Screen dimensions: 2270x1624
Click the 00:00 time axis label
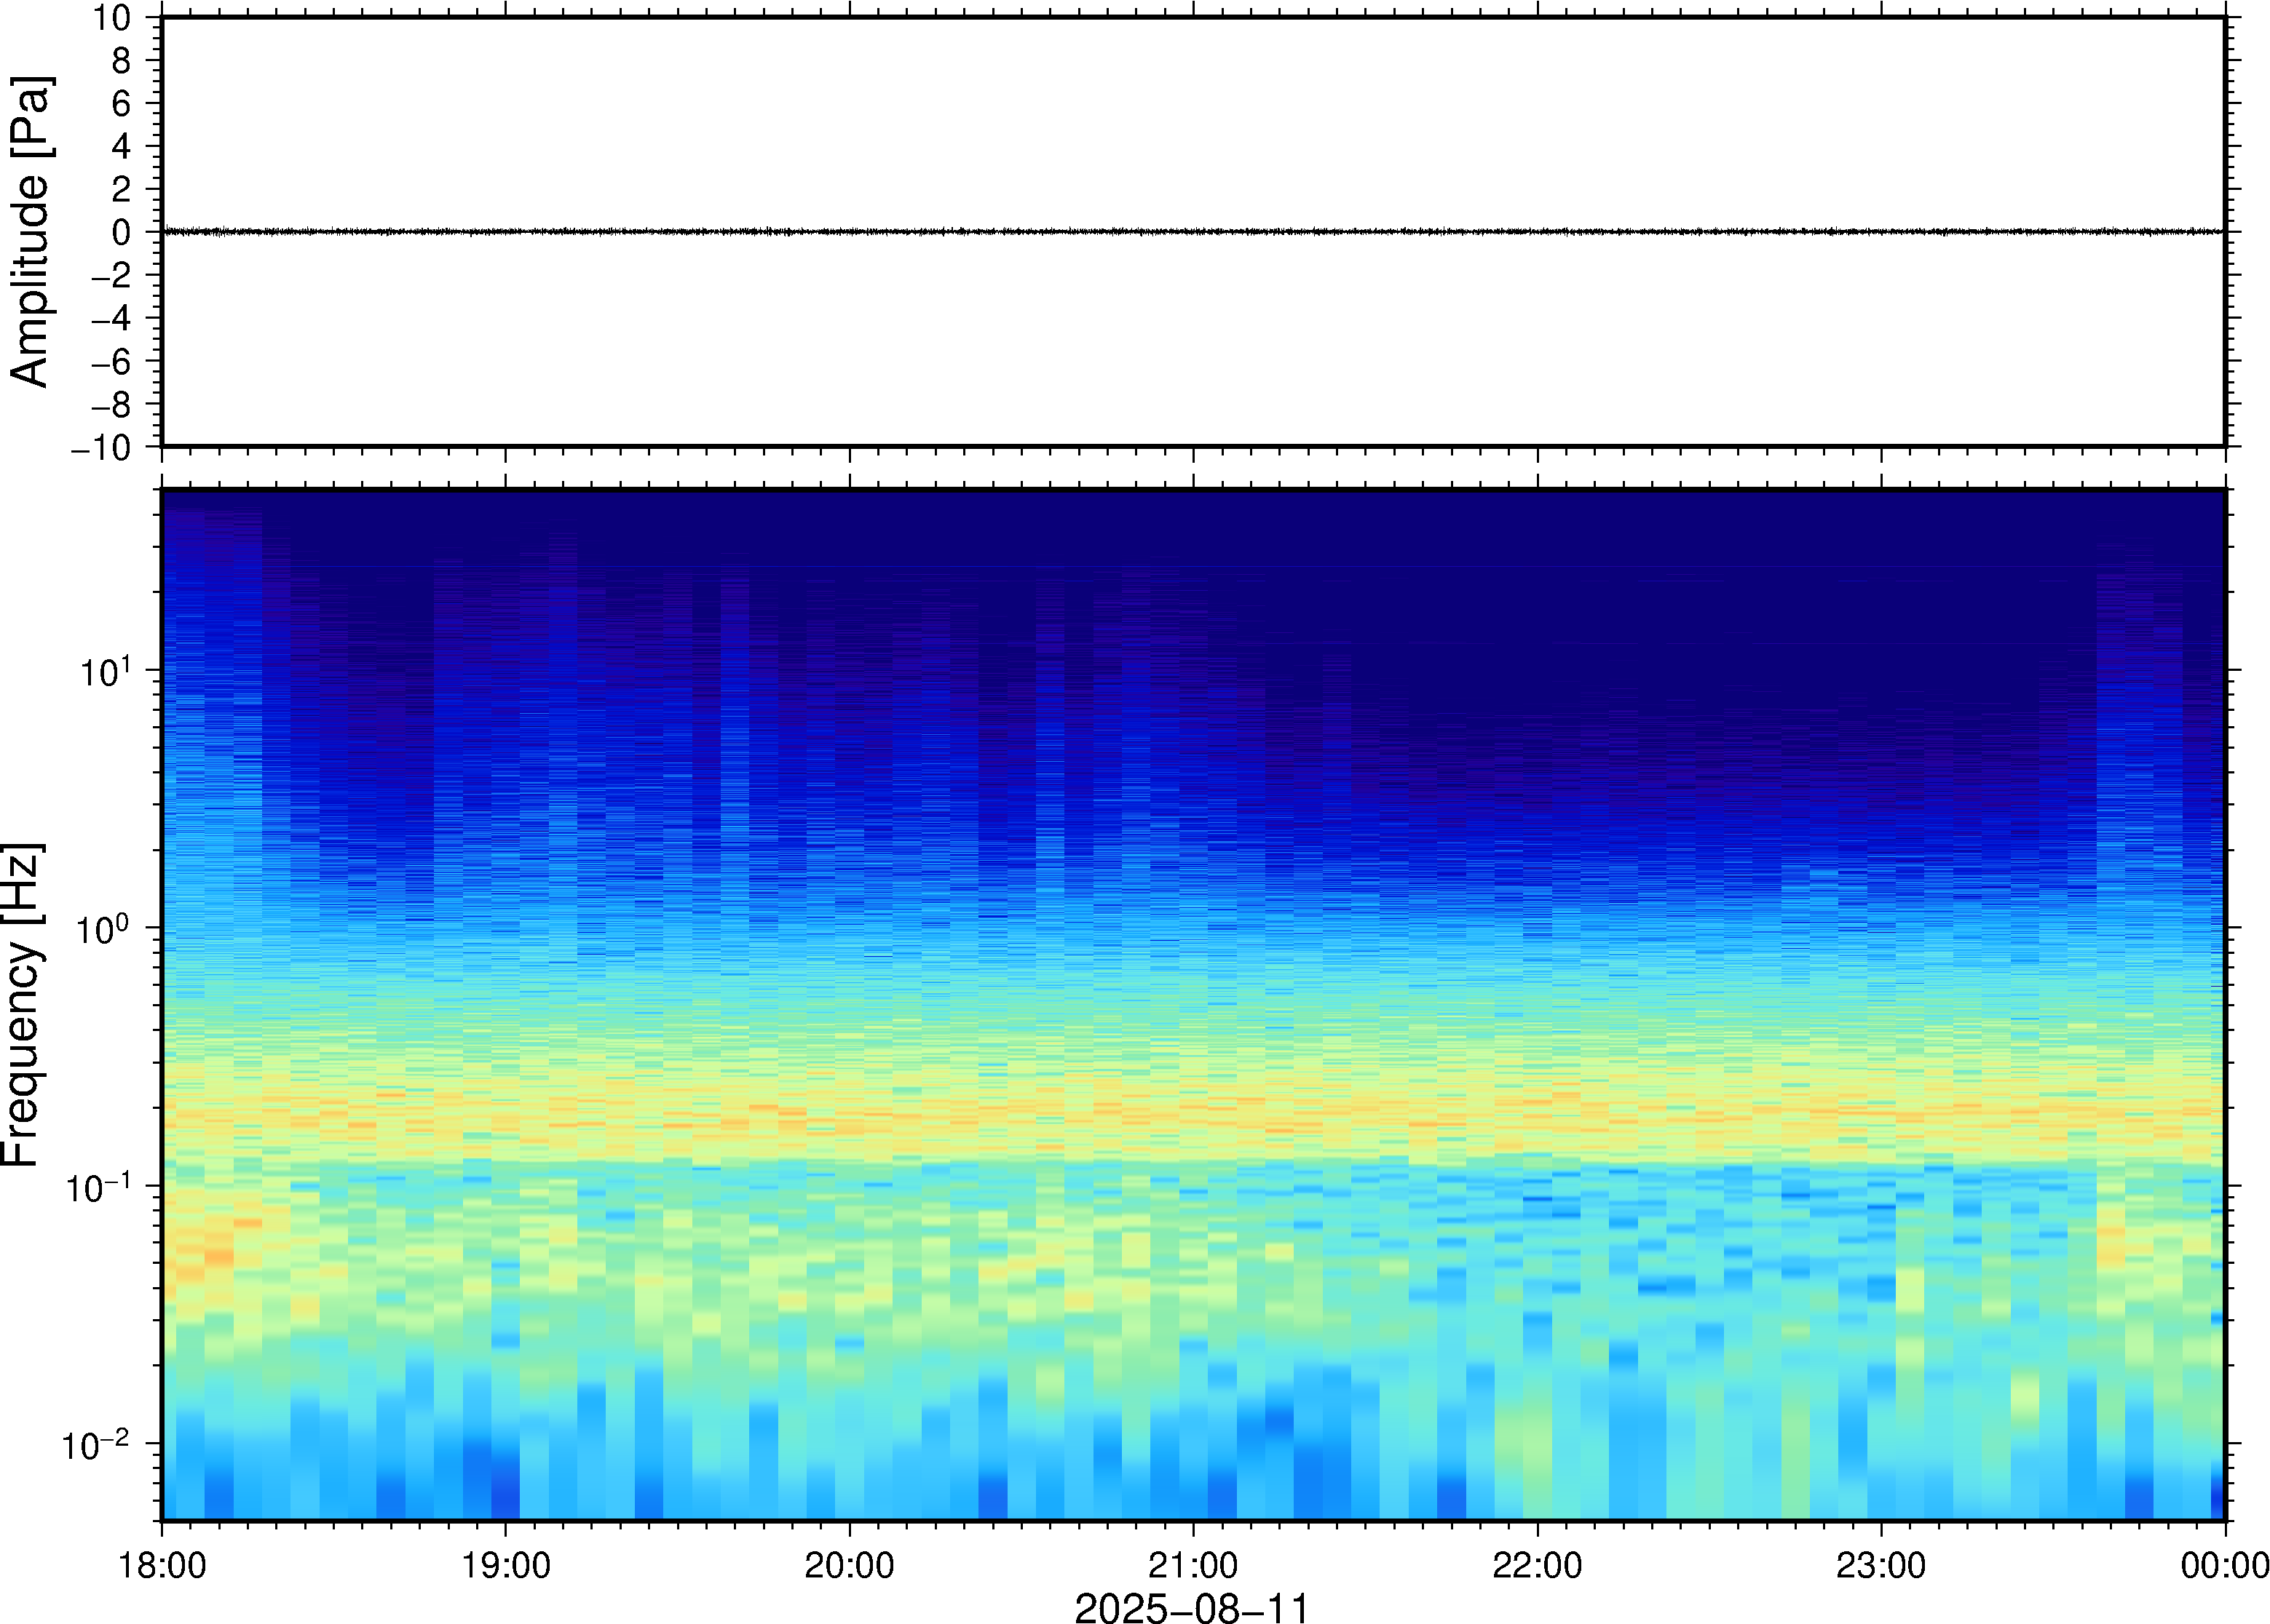pyautogui.click(x=2224, y=1565)
